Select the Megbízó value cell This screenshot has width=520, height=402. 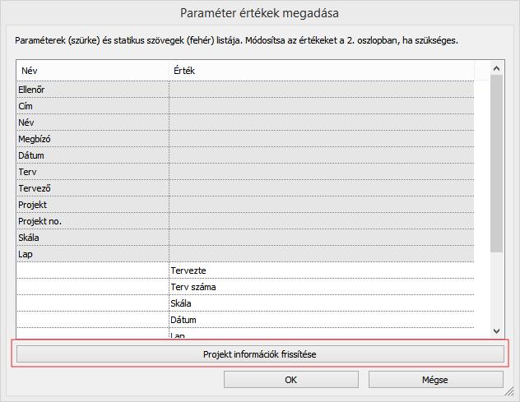tap(322, 139)
